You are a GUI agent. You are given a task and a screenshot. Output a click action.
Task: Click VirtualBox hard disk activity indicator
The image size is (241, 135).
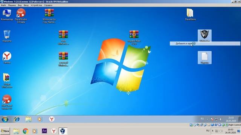click(x=191, y=125)
